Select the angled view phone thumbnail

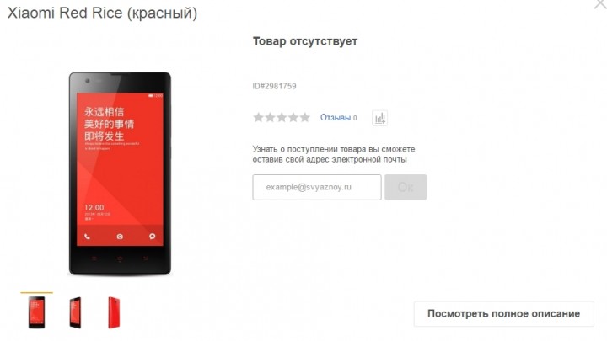(x=76, y=312)
